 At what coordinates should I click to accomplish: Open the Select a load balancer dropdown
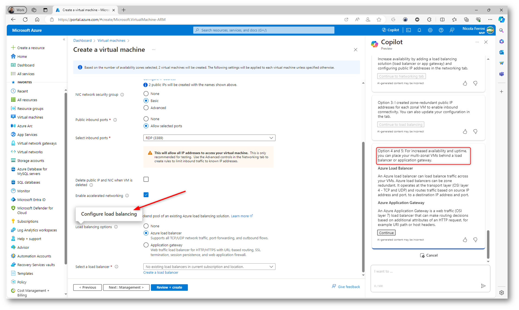(209, 267)
